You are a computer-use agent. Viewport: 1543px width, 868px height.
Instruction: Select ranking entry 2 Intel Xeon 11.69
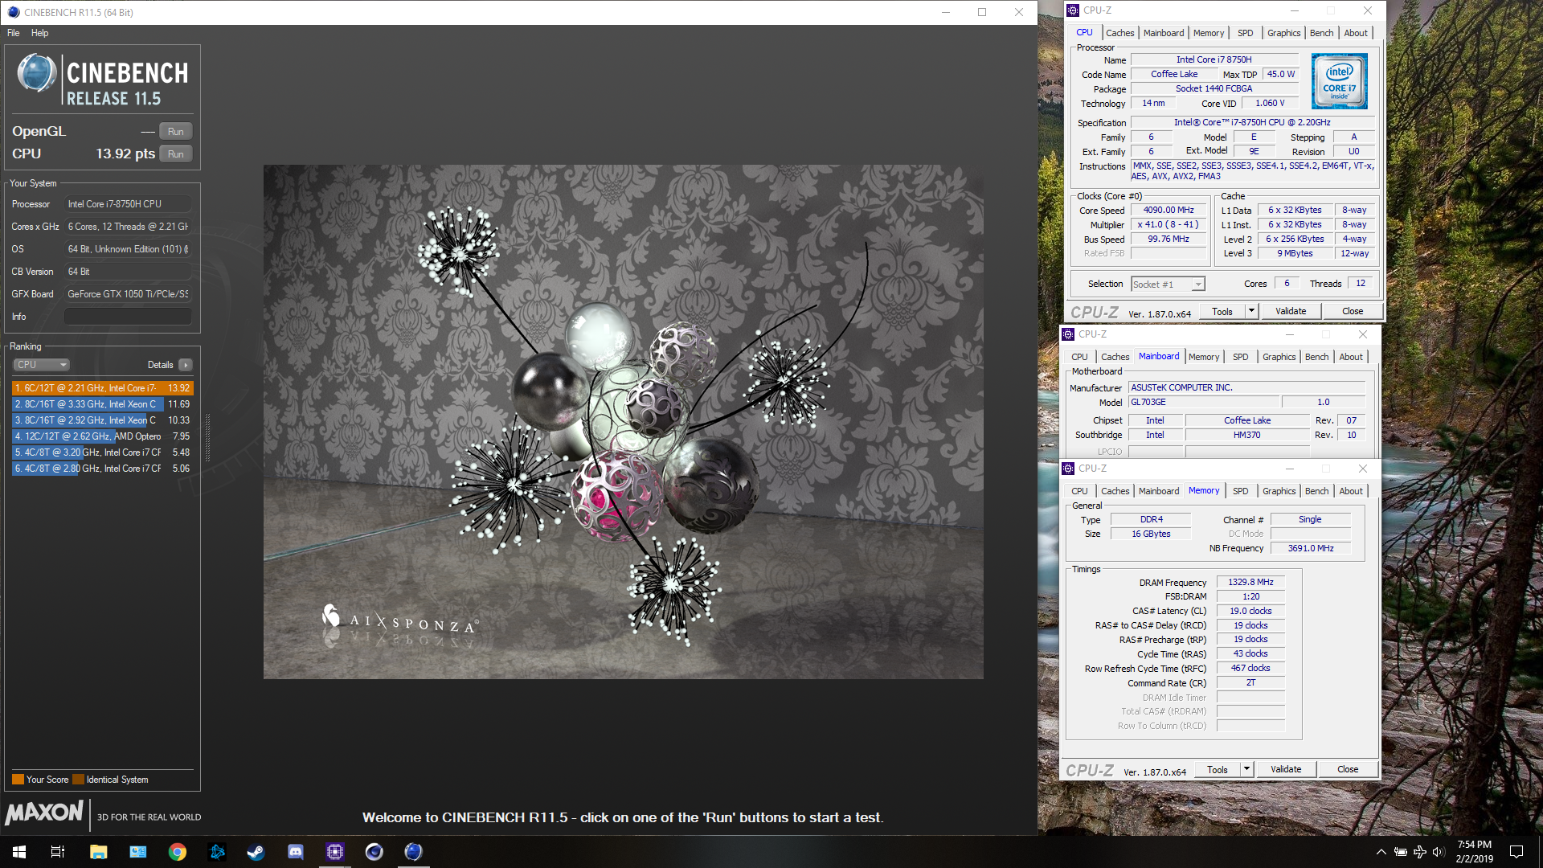click(x=103, y=404)
